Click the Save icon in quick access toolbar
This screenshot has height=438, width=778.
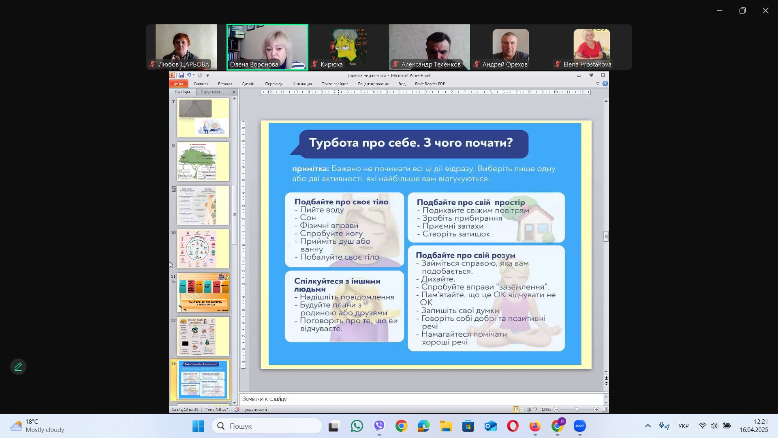(x=181, y=75)
